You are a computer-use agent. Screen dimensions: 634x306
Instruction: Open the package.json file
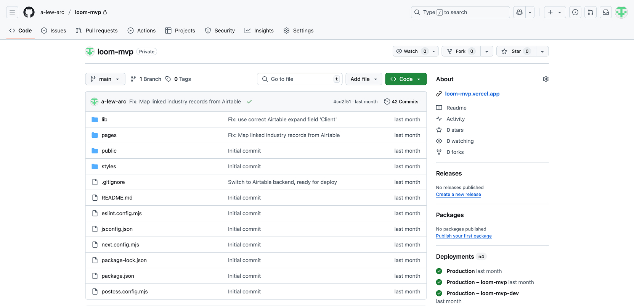point(118,276)
